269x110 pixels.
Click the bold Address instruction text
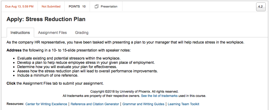(14, 50)
